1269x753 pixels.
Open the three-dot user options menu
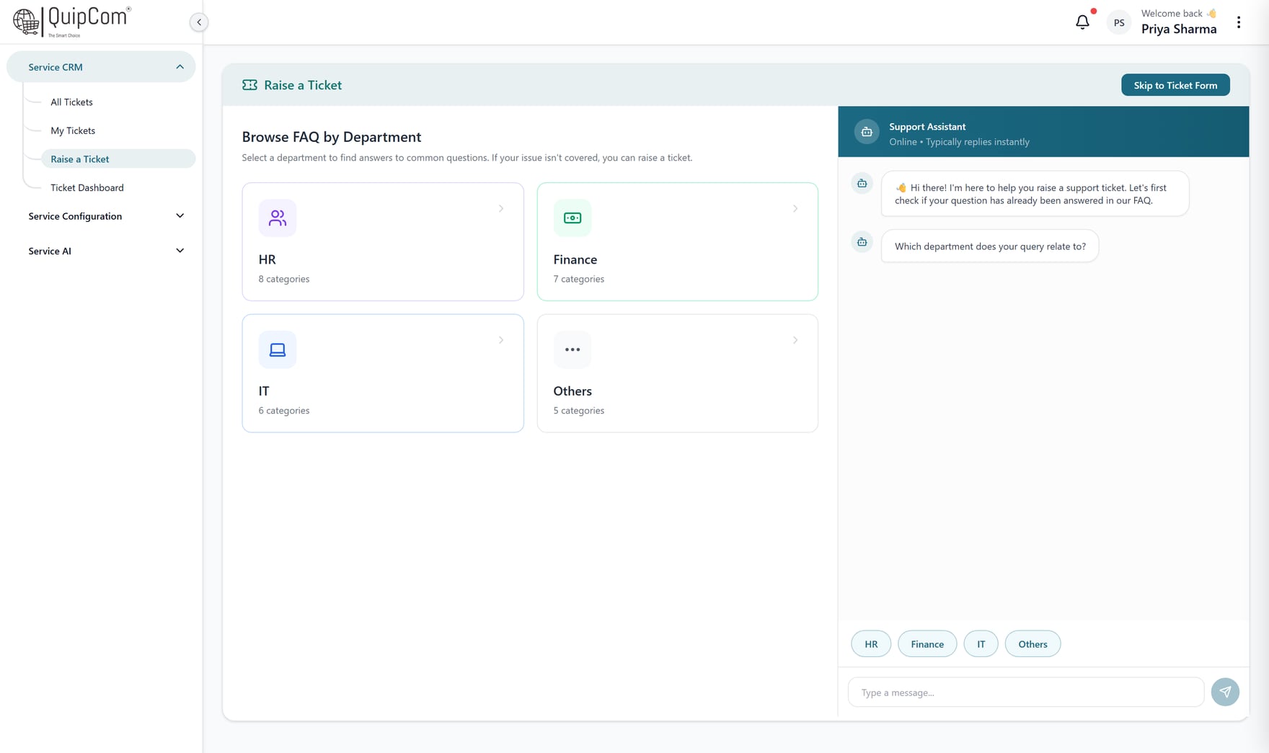(x=1239, y=22)
